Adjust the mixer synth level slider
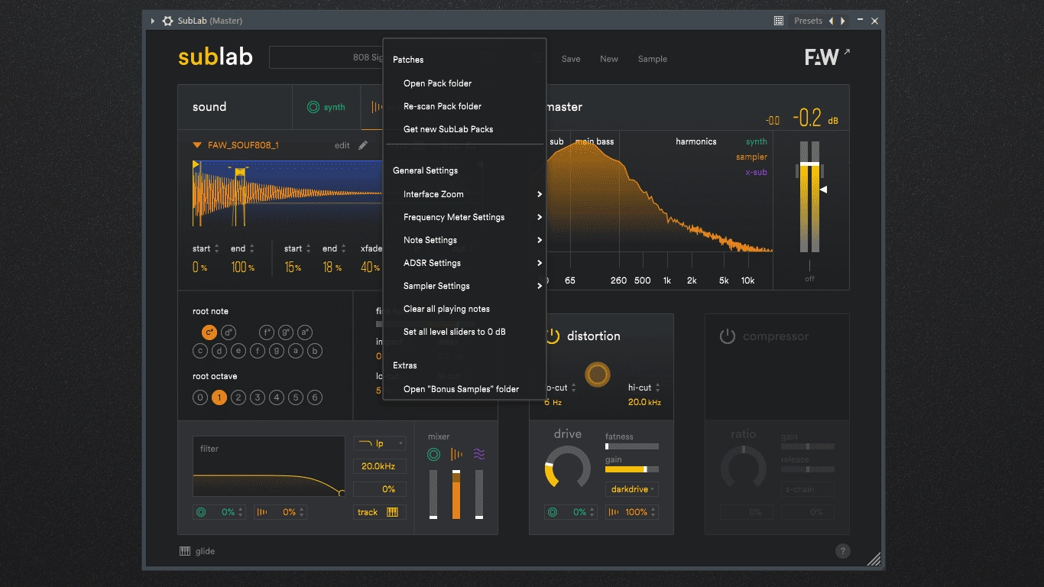1044x587 pixels. (433, 495)
